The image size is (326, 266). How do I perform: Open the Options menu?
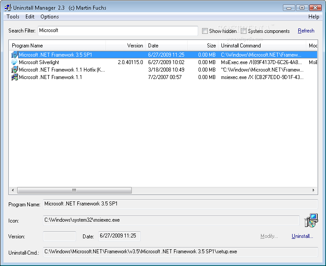[x=50, y=17]
